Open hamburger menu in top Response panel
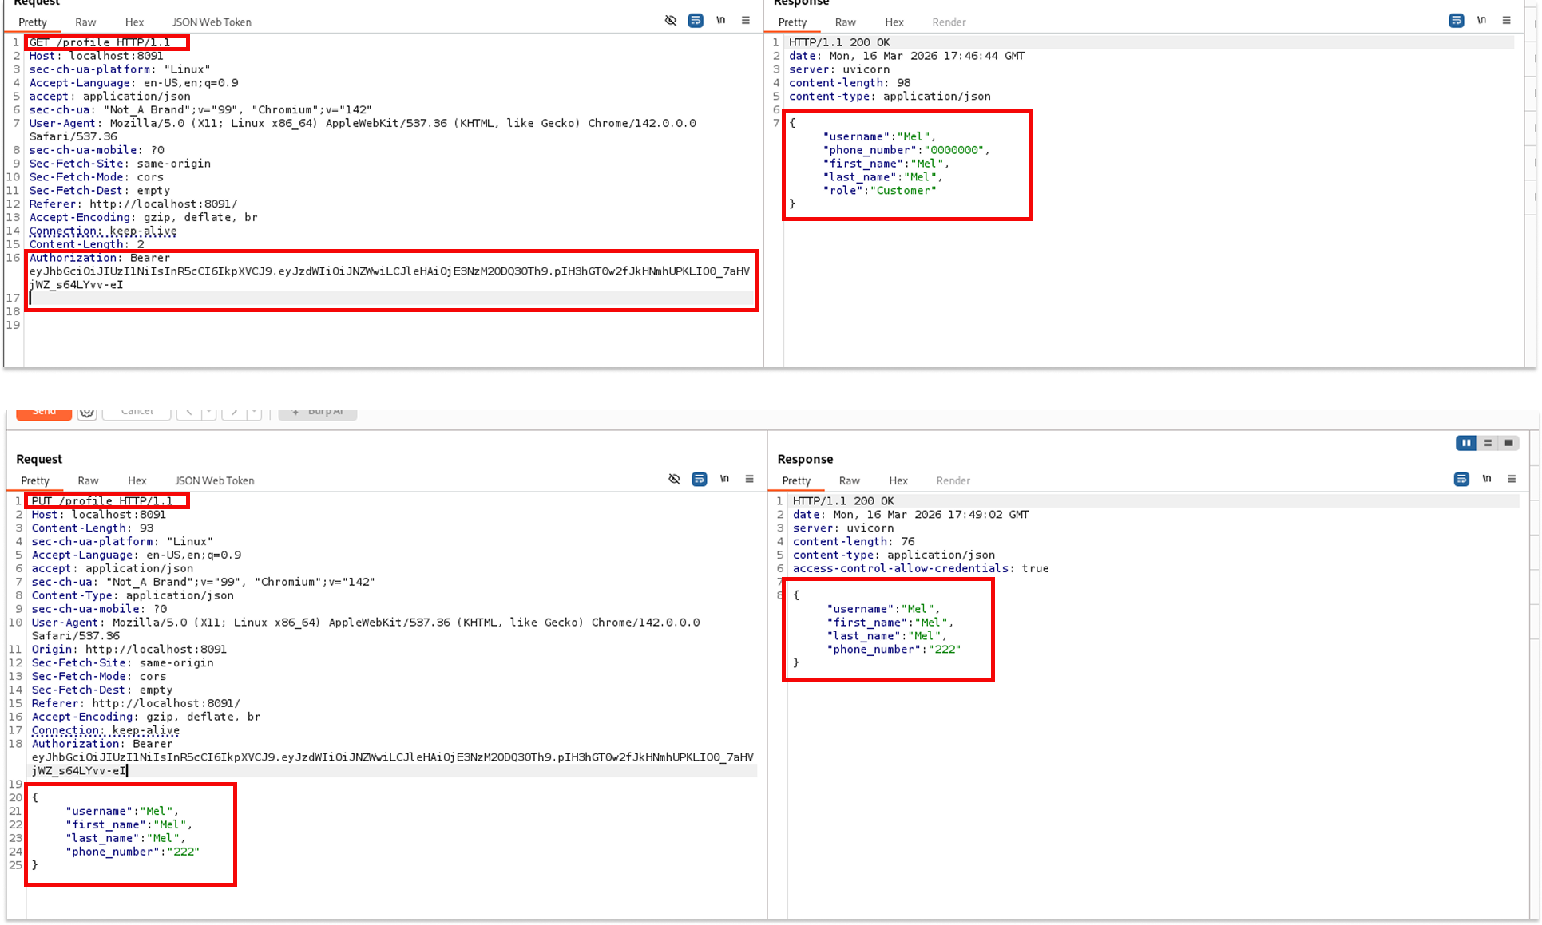 [x=1507, y=21]
